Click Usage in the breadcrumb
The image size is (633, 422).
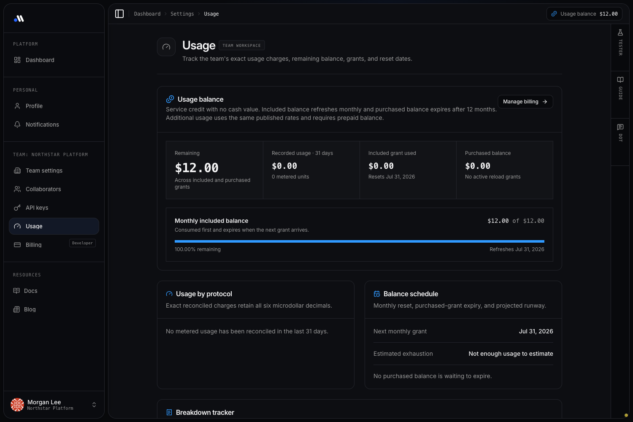point(211,14)
